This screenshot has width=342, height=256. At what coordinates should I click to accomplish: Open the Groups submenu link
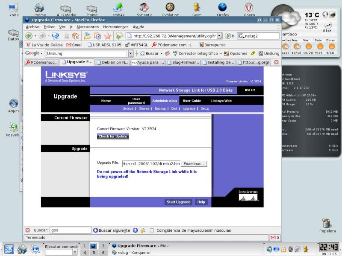128,108
